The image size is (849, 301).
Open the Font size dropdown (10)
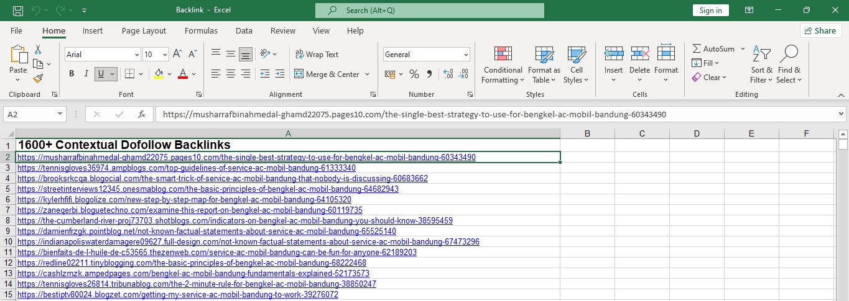tap(165, 55)
